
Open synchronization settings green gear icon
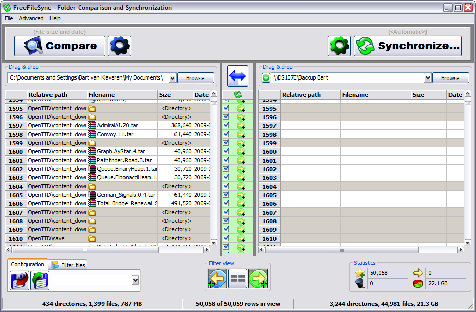pyautogui.click(x=339, y=46)
